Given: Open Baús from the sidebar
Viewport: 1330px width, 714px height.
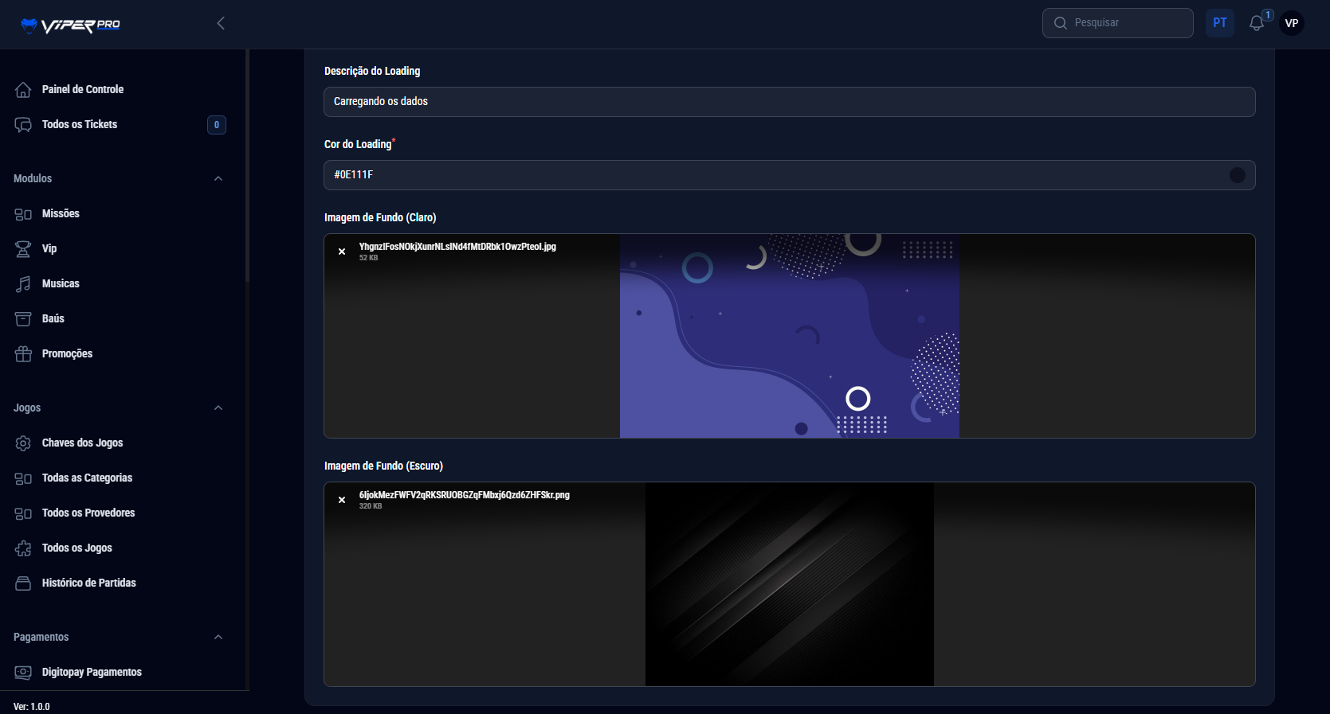Looking at the screenshot, I should 53,318.
